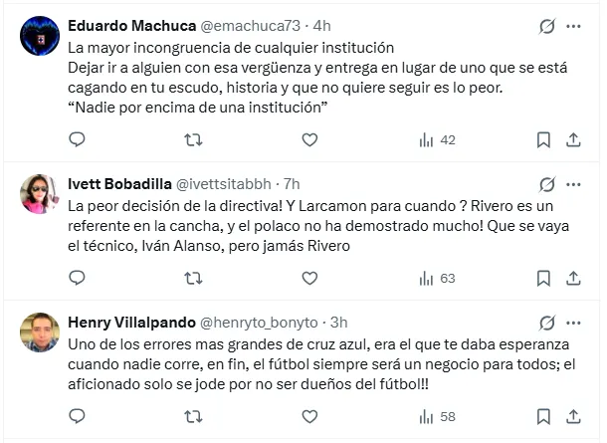Share Ivett Bobadilla's tweet

pyautogui.click(x=574, y=279)
